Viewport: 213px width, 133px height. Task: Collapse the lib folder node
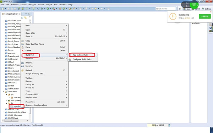coord(6,104)
